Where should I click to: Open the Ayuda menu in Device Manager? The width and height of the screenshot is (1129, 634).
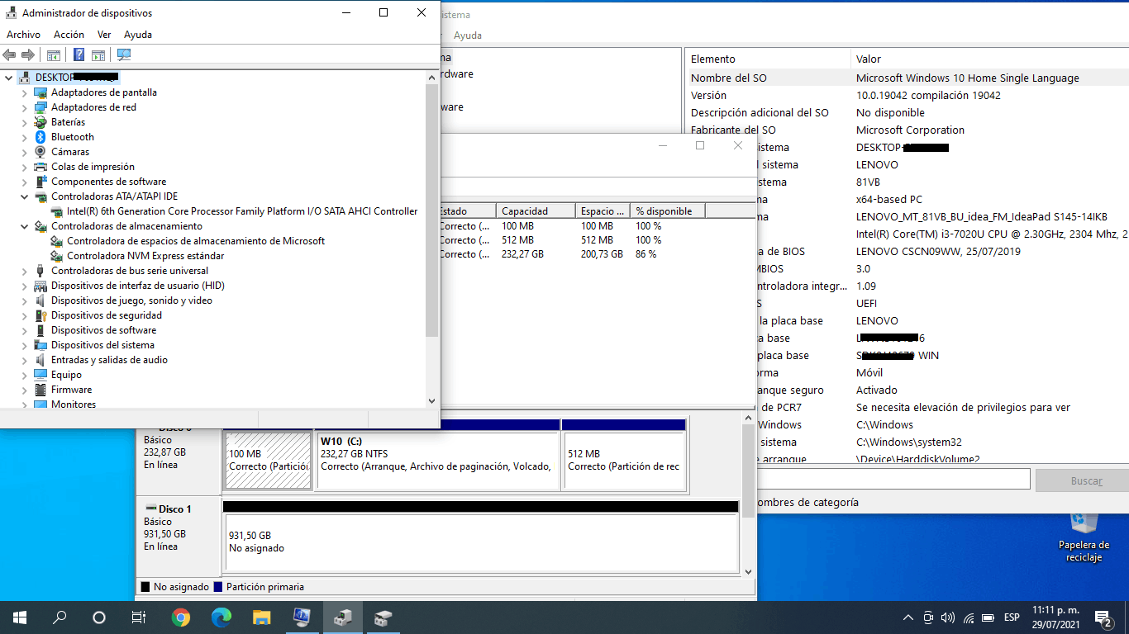pos(138,35)
